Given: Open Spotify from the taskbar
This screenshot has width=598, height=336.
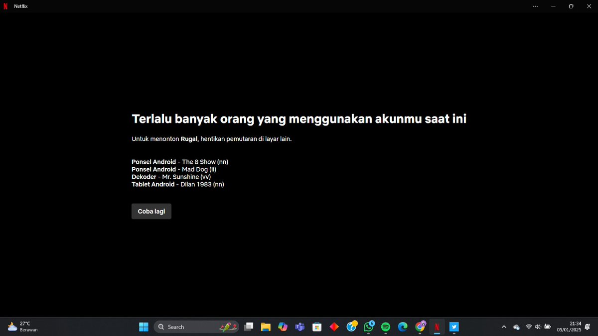Looking at the screenshot, I should (x=385, y=327).
